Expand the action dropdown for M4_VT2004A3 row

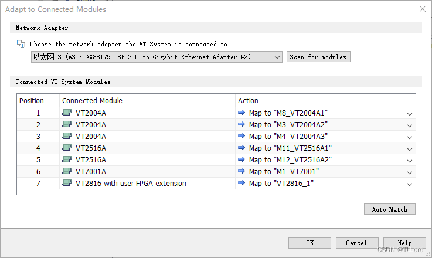410,138
